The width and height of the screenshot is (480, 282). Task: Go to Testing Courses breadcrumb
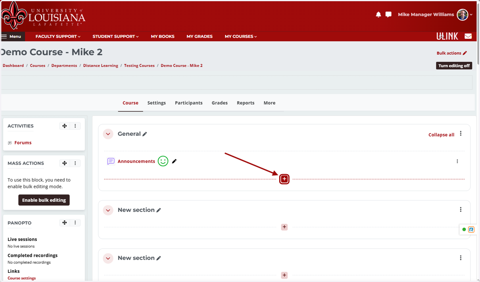click(139, 66)
